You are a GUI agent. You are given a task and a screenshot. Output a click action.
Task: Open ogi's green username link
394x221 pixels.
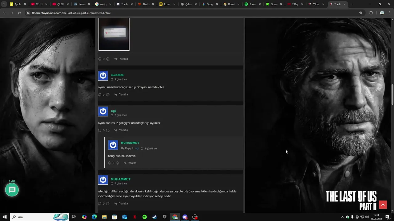tap(113, 111)
